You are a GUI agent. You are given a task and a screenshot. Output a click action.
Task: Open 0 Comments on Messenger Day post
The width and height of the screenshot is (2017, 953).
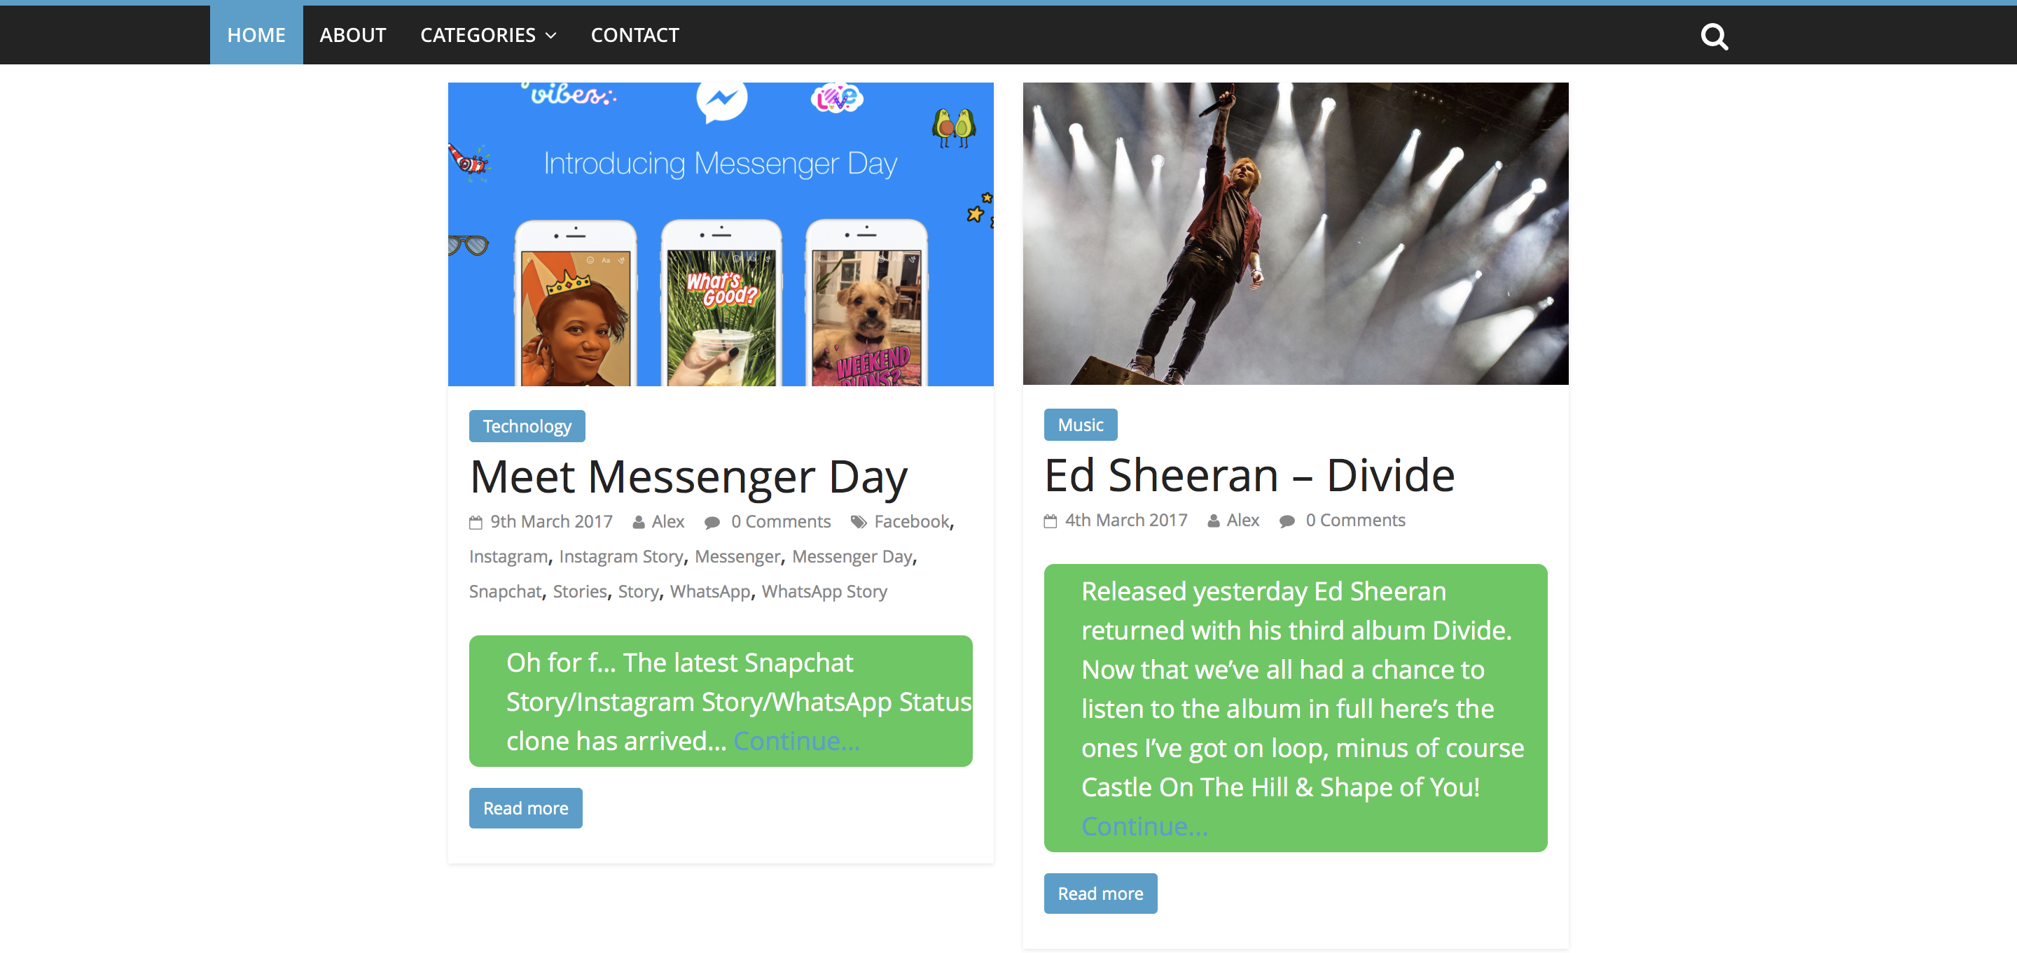[x=781, y=522]
